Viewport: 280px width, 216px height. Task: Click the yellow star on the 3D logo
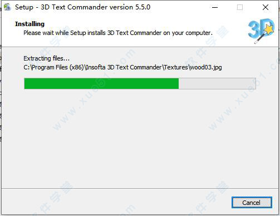point(270,29)
